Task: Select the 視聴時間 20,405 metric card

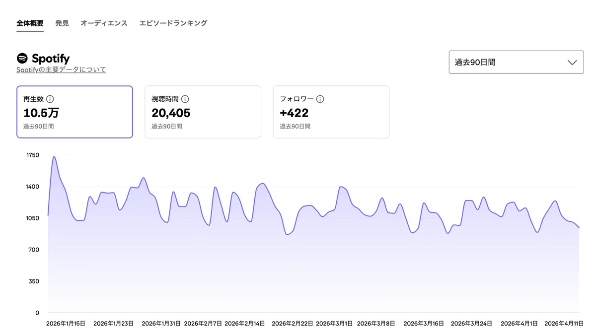Action: pyautogui.click(x=203, y=112)
